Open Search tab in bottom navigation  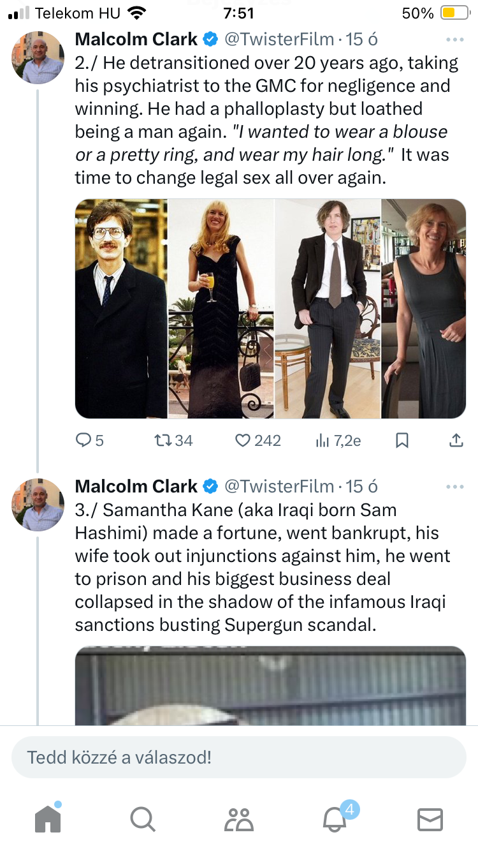tap(142, 818)
